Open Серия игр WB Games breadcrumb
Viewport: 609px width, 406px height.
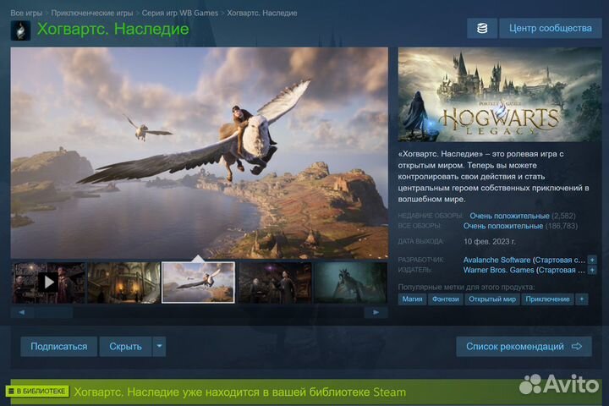point(180,13)
